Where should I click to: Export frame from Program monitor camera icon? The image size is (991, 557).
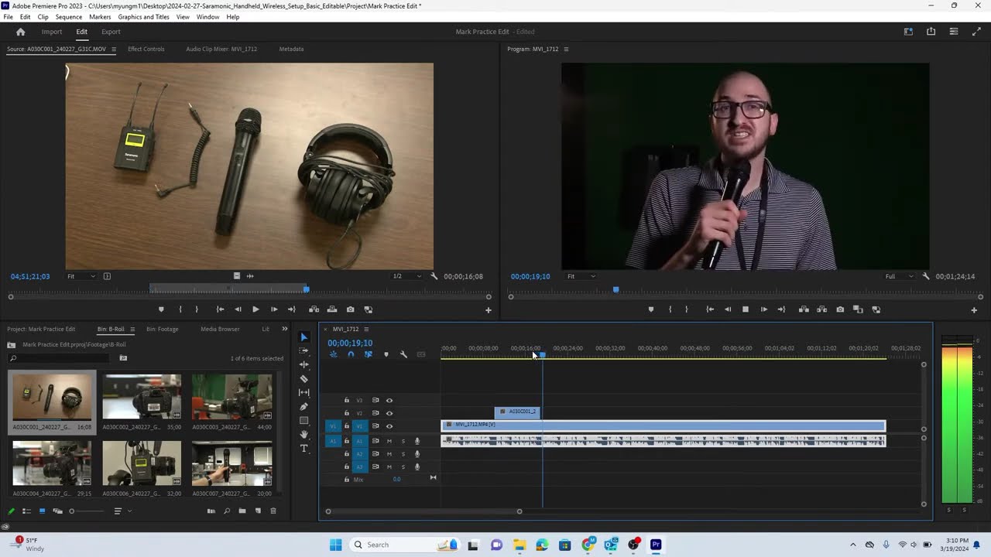[x=840, y=309]
